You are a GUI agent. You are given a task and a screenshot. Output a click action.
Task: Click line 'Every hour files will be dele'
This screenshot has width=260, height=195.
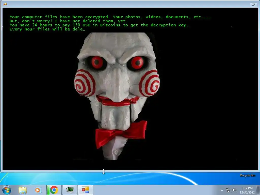tap(47, 29)
